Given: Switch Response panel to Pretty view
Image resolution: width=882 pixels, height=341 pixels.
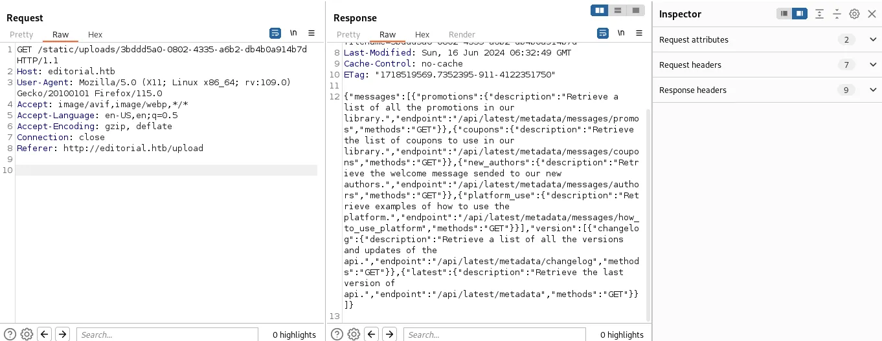Looking at the screenshot, I should (x=348, y=34).
